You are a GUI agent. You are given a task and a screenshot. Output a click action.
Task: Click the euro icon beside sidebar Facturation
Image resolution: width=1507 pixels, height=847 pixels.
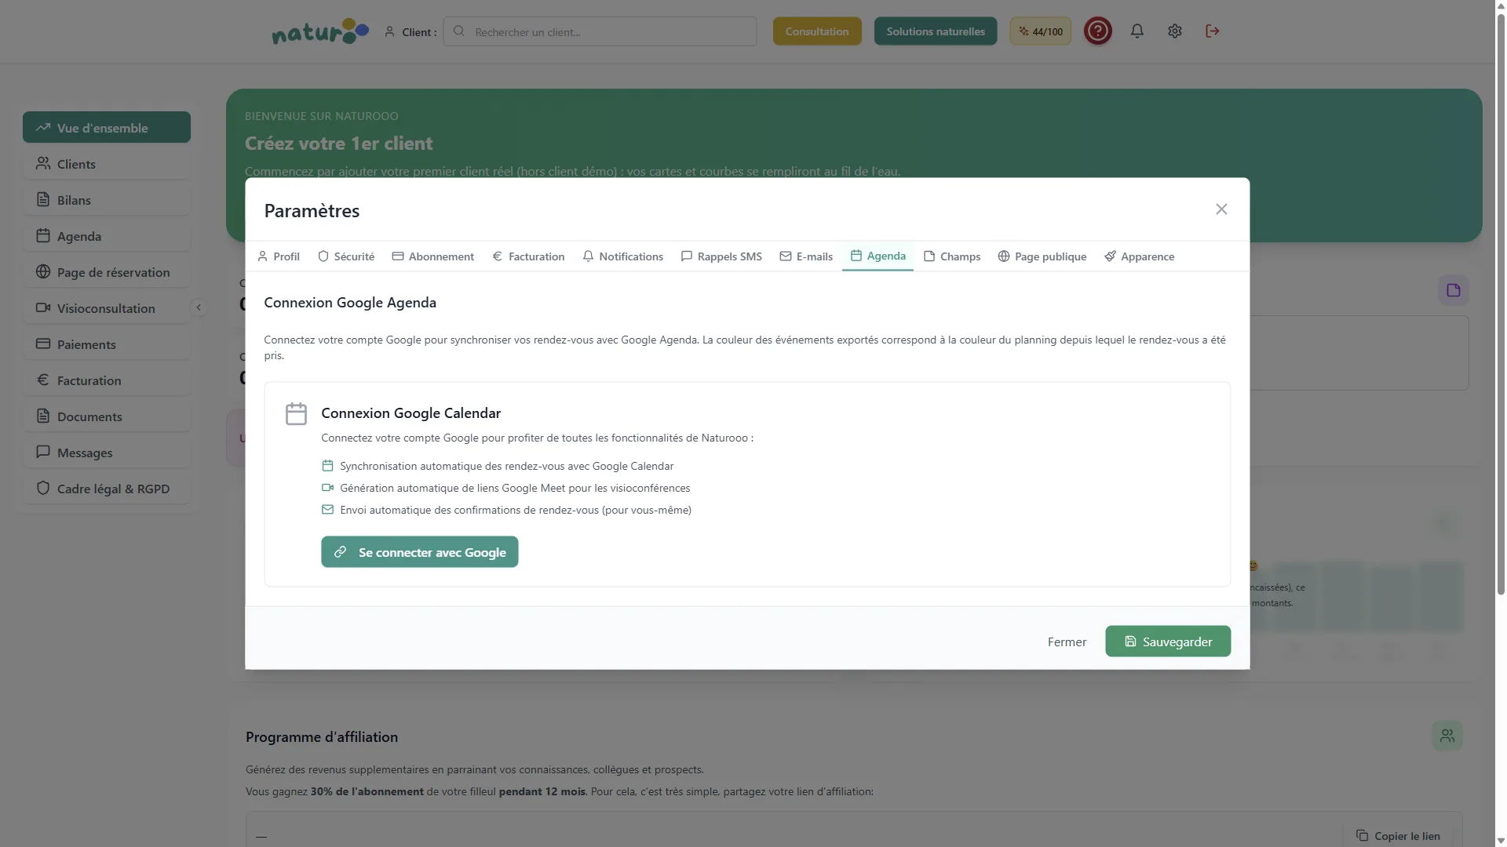(x=43, y=380)
